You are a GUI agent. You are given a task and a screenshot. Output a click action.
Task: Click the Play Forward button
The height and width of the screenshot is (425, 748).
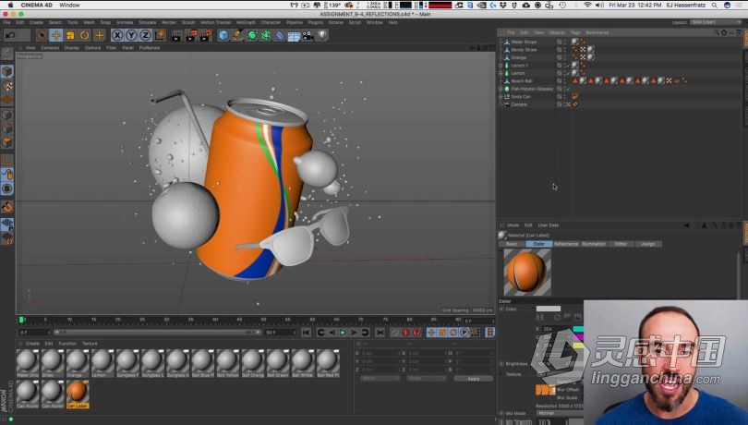343,333
